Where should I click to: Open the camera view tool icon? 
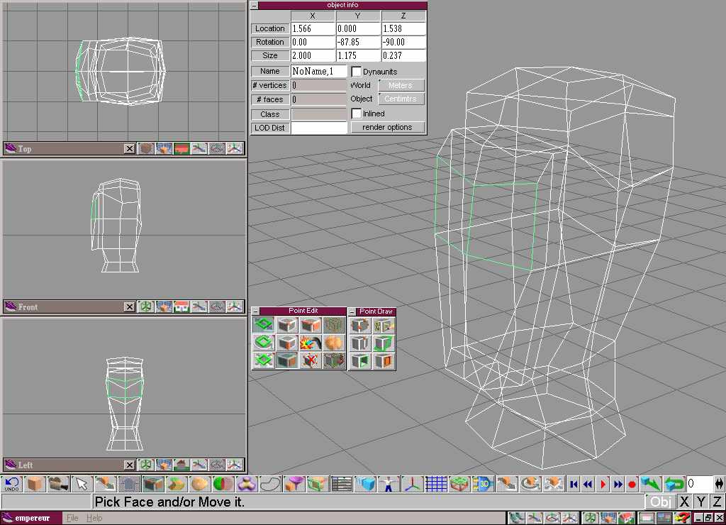[x=59, y=485]
